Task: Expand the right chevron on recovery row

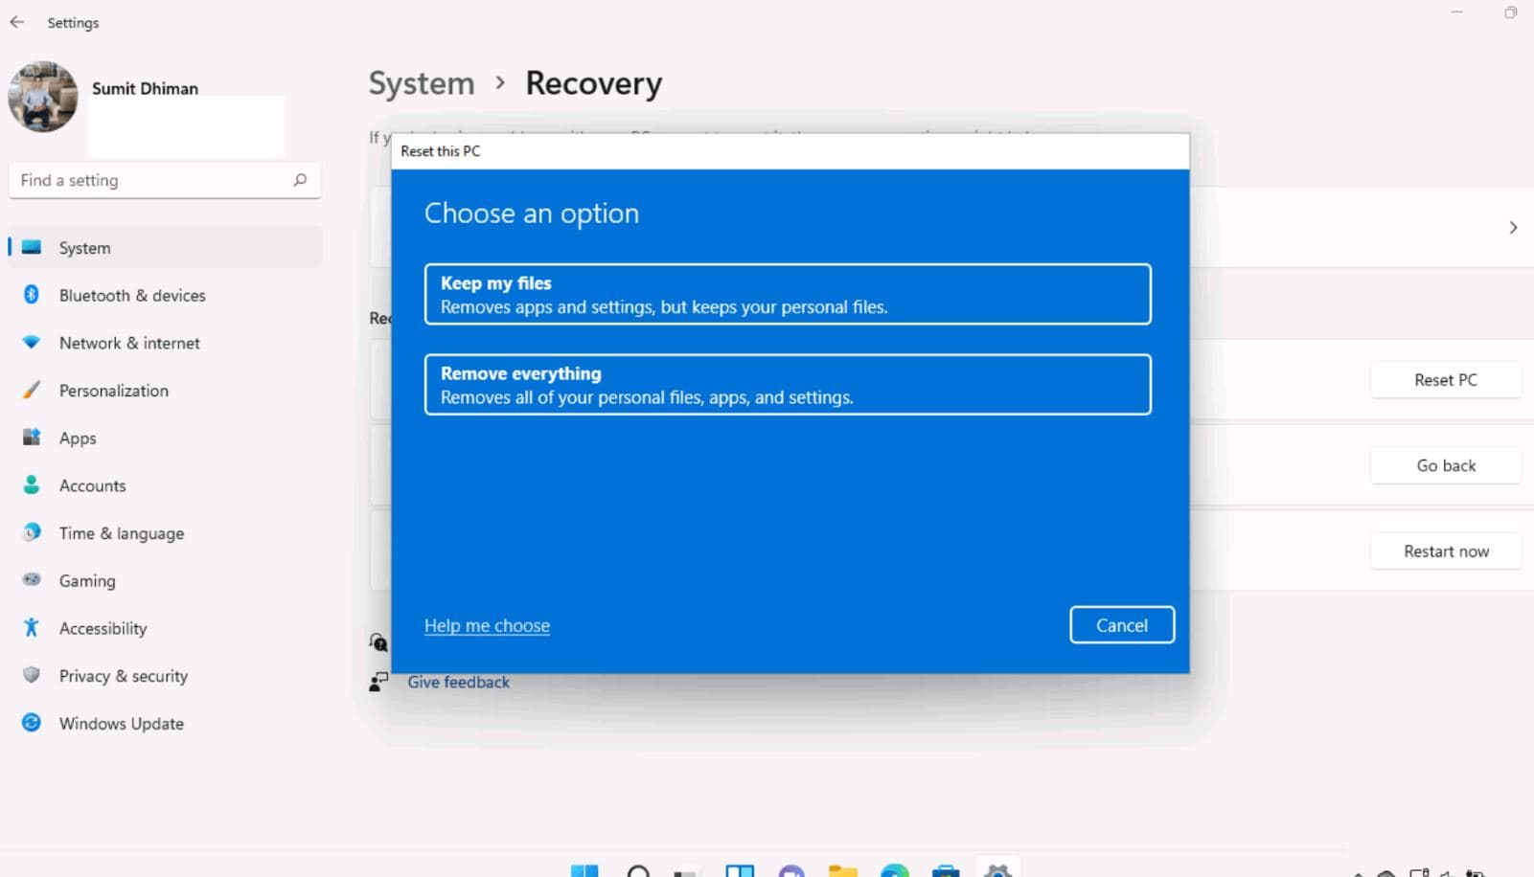Action: pos(1513,228)
